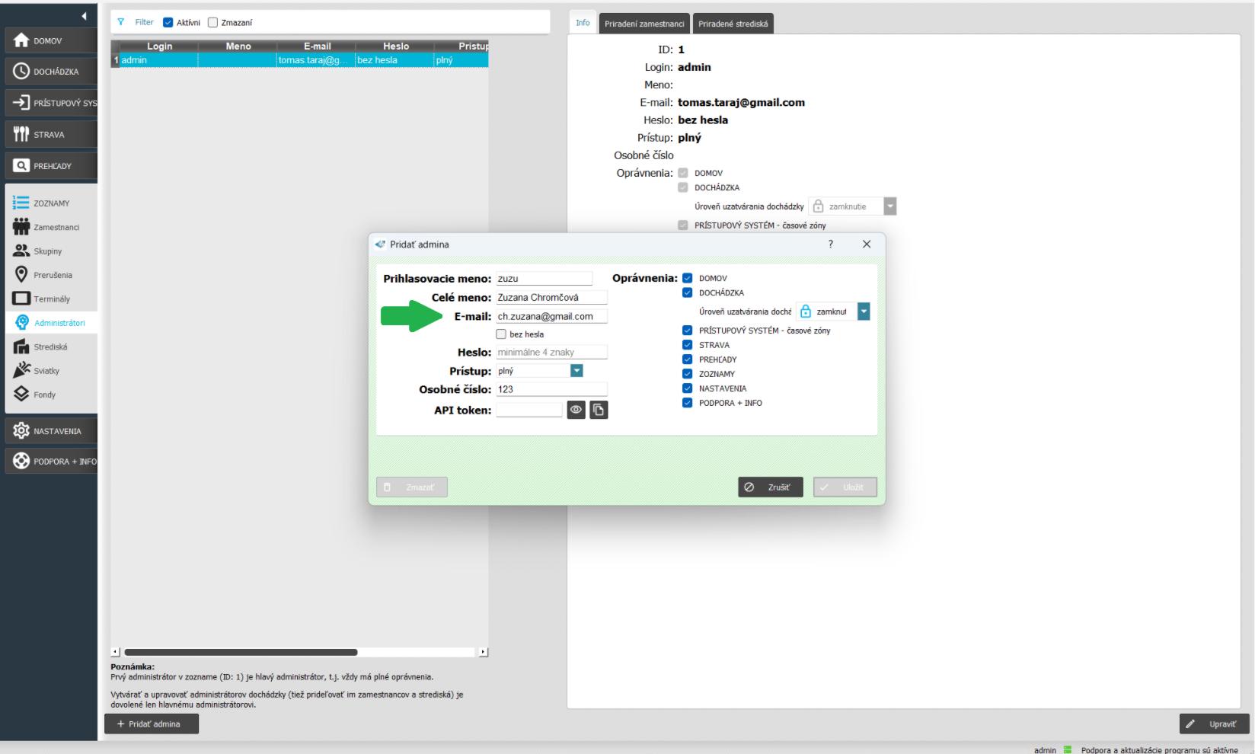
Task: Click the Filter funnel icon
Action: pos(122,23)
